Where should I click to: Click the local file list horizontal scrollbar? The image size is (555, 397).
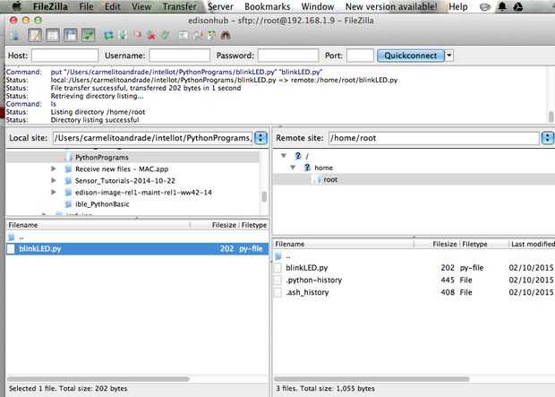98,379
